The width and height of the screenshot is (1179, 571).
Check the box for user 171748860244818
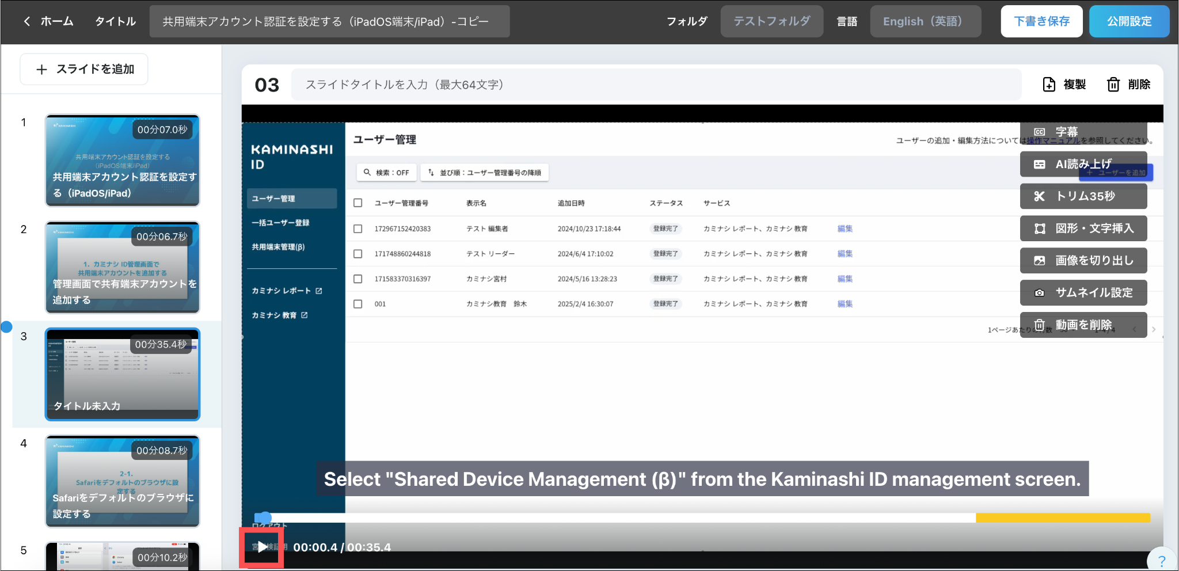pyautogui.click(x=358, y=254)
